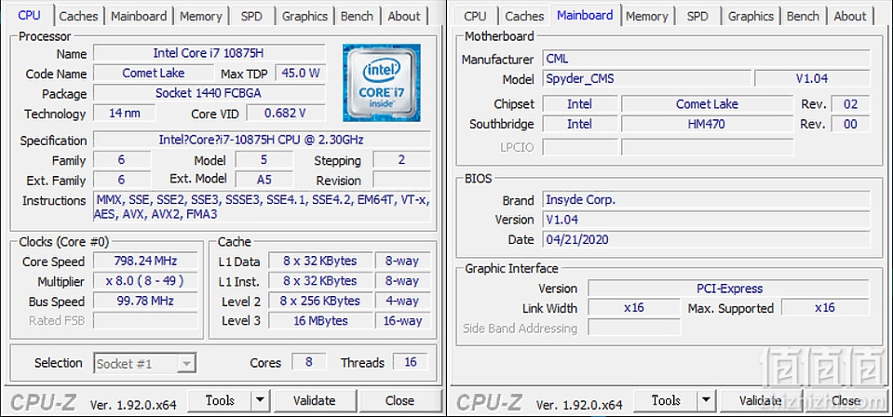Click the empty Side Band Addressing field
Image resolution: width=893 pixels, height=417 pixels.
(x=634, y=328)
